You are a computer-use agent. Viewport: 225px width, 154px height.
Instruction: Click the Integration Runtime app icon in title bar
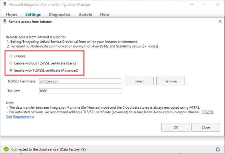(x=5, y=4)
